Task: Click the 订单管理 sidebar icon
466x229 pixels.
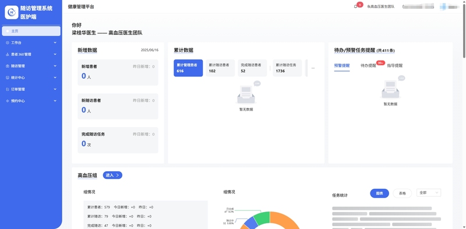Action: pyautogui.click(x=8, y=89)
